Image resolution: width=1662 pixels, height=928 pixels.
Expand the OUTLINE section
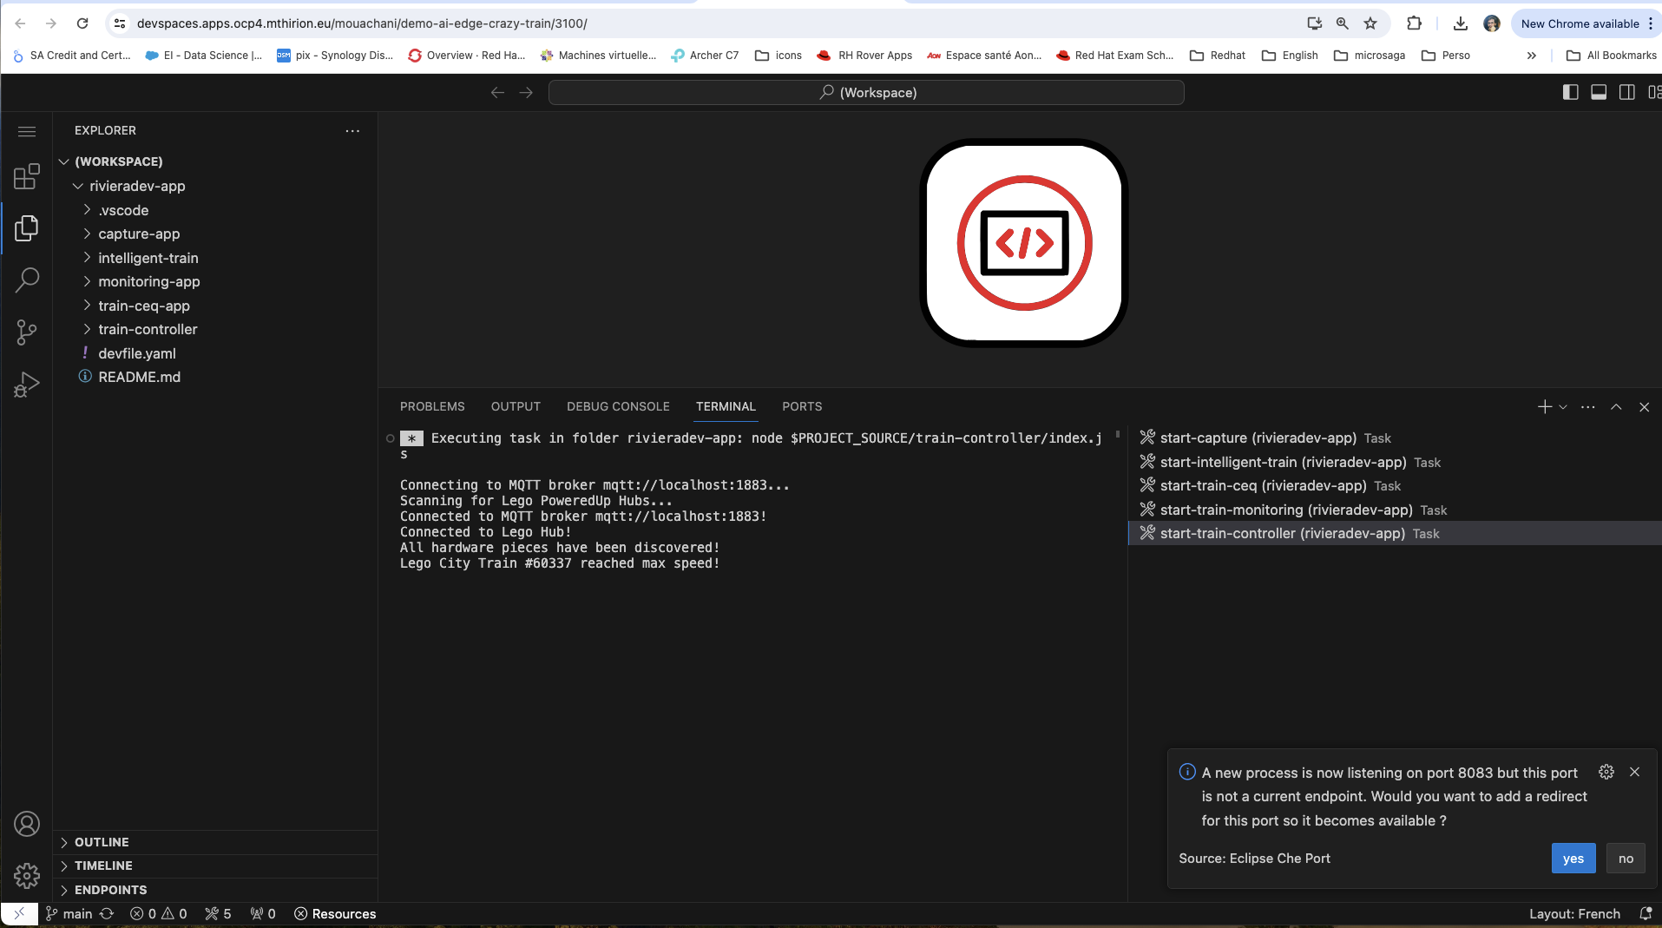(102, 842)
